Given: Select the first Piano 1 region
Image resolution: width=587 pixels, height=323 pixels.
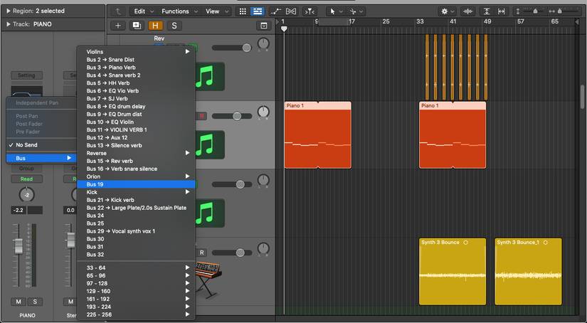Looking at the screenshot, I should click(x=318, y=135).
